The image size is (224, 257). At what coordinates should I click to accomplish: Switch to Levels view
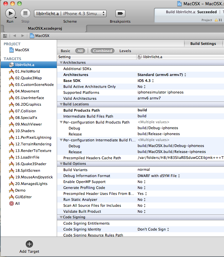[x=125, y=51]
